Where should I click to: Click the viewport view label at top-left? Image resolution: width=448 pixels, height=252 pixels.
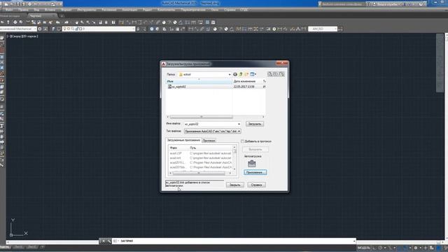[22, 36]
